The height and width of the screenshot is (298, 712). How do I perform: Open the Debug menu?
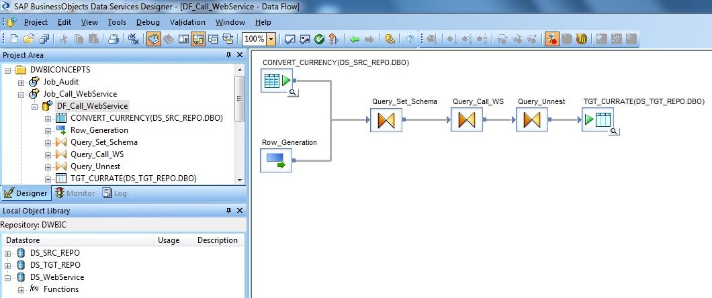pyautogui.click(x=148, y=22)
